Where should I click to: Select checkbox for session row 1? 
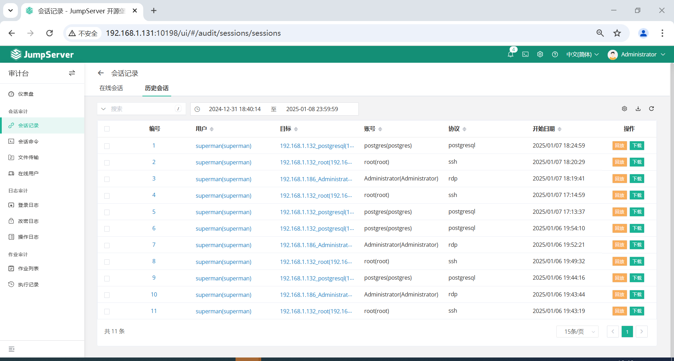(107, 146)
